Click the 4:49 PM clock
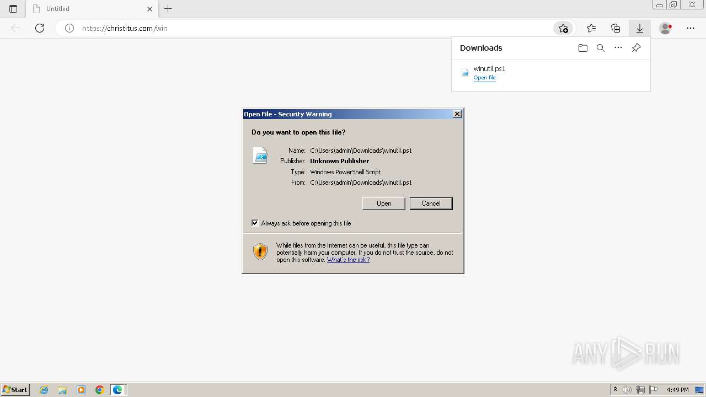This screenshot has height=397, width=706. (677, 390)
